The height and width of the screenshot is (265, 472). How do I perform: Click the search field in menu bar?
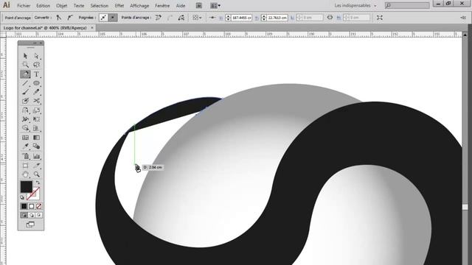(x=407, y=5)
